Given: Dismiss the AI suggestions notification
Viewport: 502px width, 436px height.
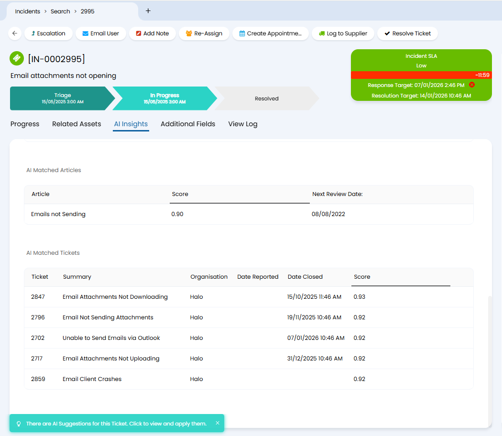Looking at the screenshot, I should click(x=218, y=423).
